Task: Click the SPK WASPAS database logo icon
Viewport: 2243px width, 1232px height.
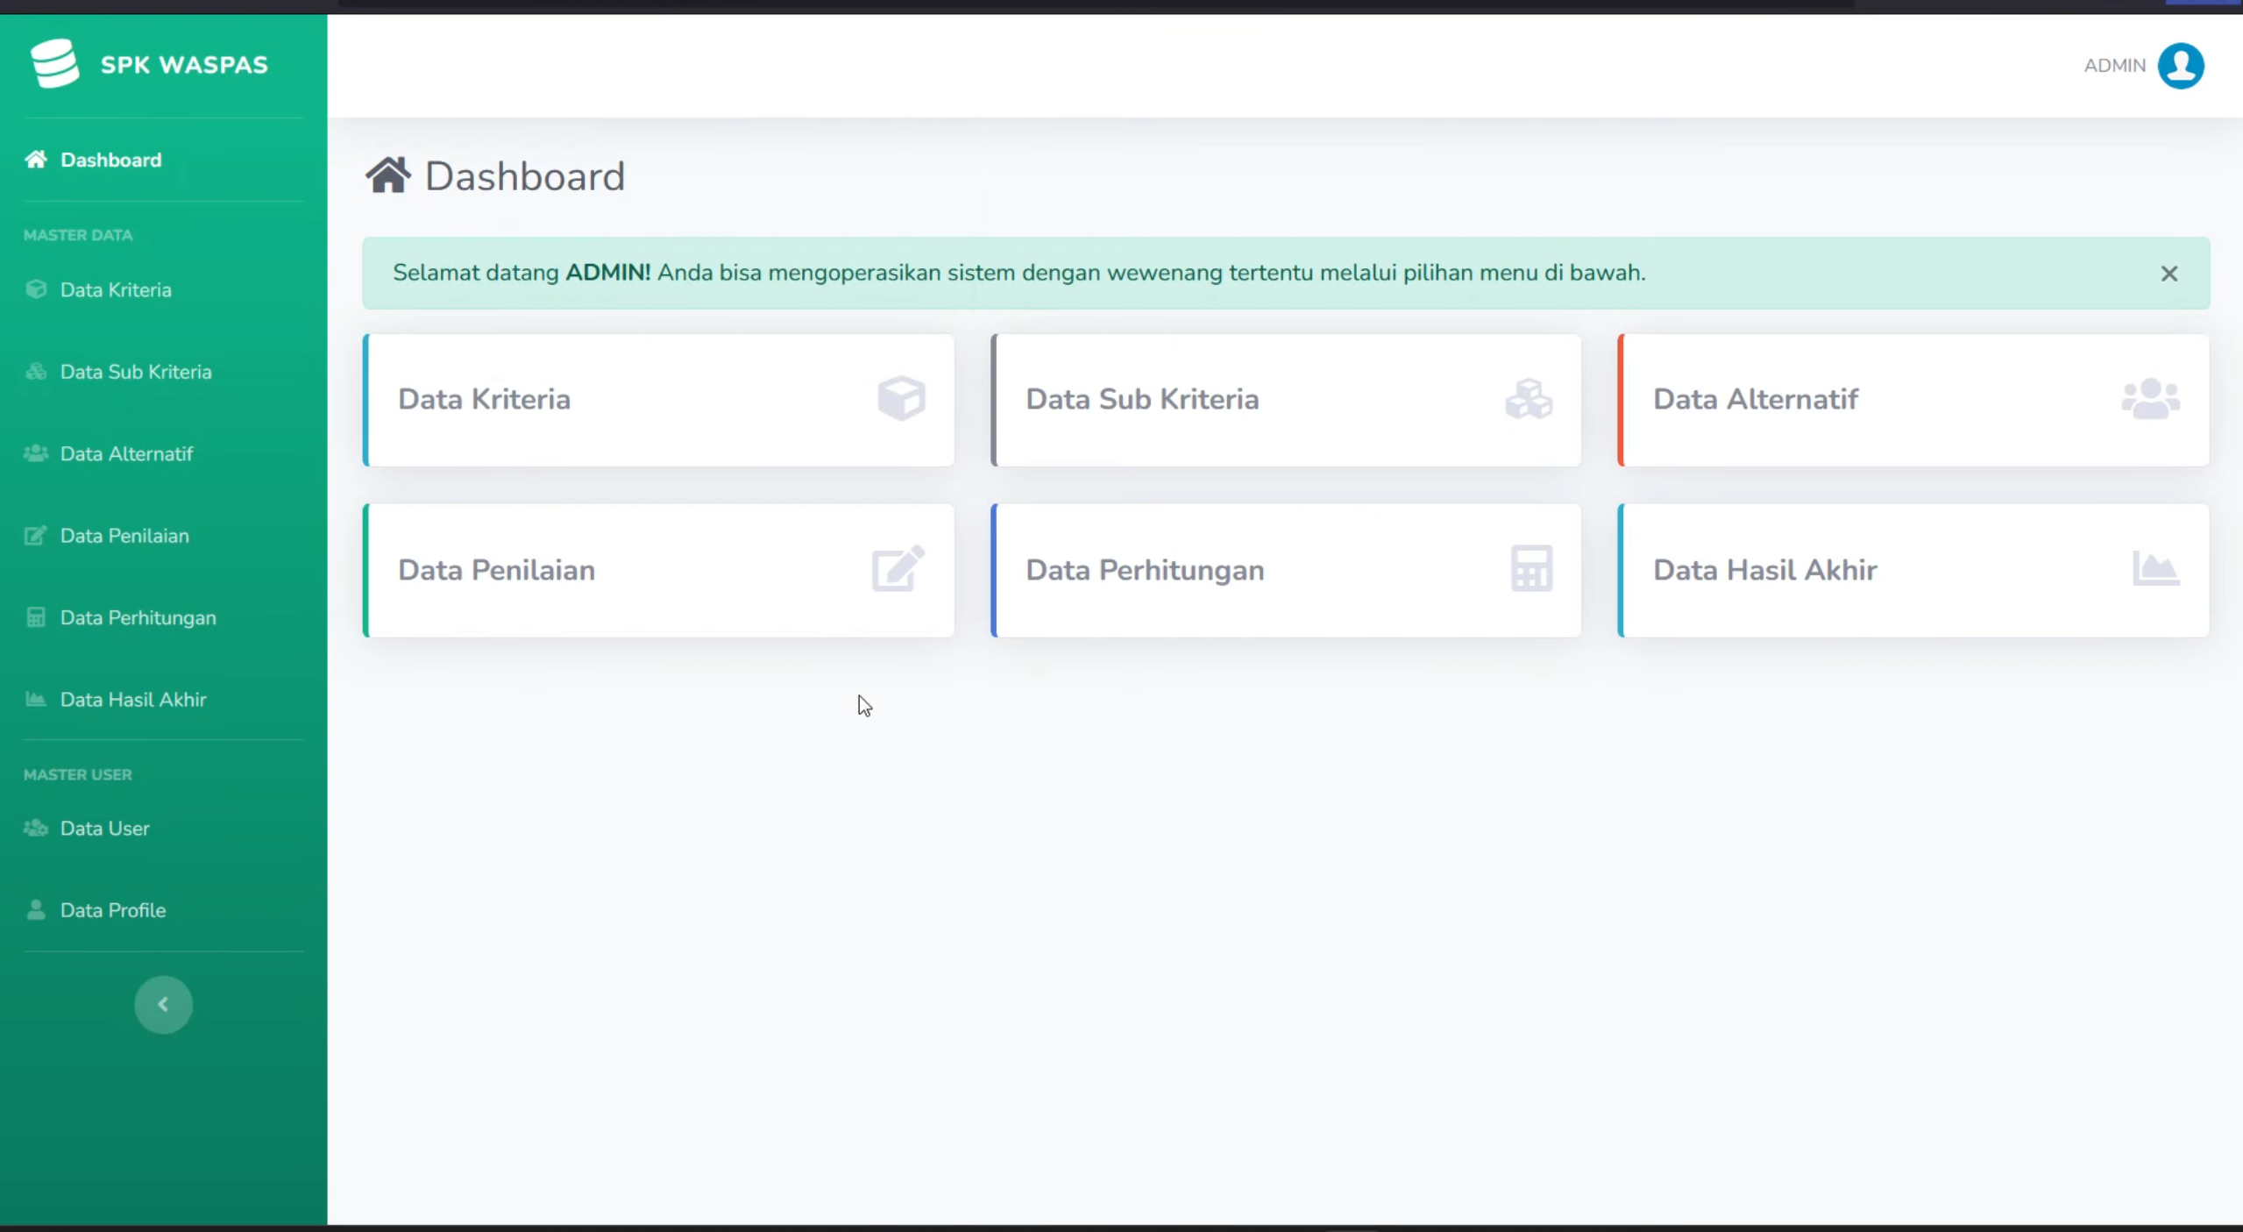Action: tap(54, 64)
